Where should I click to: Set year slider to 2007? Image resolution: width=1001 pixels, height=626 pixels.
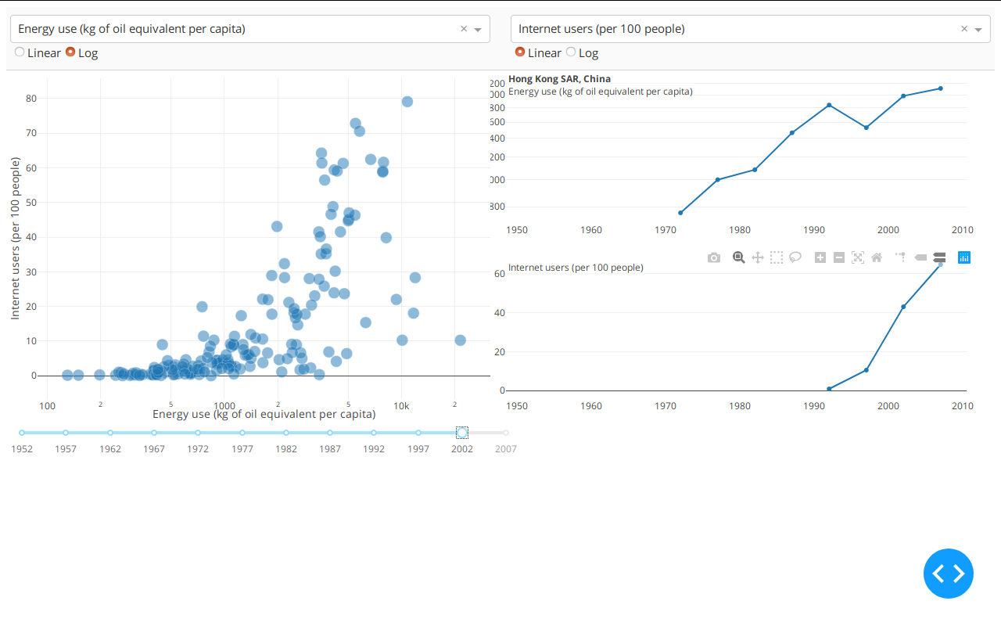click(506, 433)
